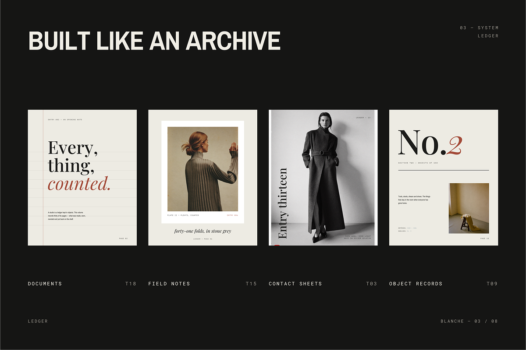Image resolution: width=526 pixels, height=350 pixels.
Task: Click the 'A studio is a ledger' paragraph
Action: click(67, 216)
